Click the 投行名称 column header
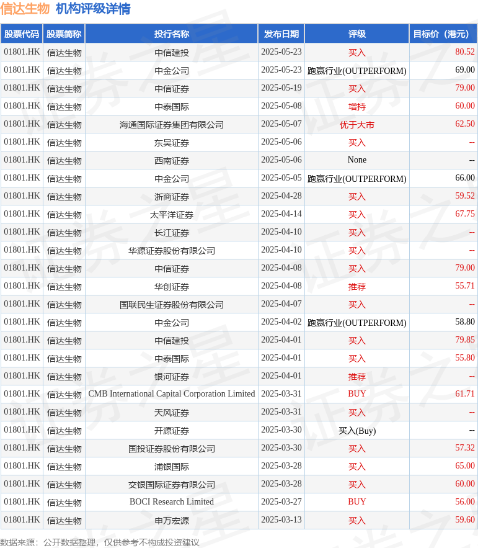The width and height of the screenshot is (478, 548). [x=172, y=34]
